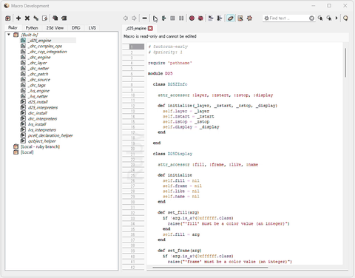
Task: Switch to the Ruby tab
Action: click(13, 28)
